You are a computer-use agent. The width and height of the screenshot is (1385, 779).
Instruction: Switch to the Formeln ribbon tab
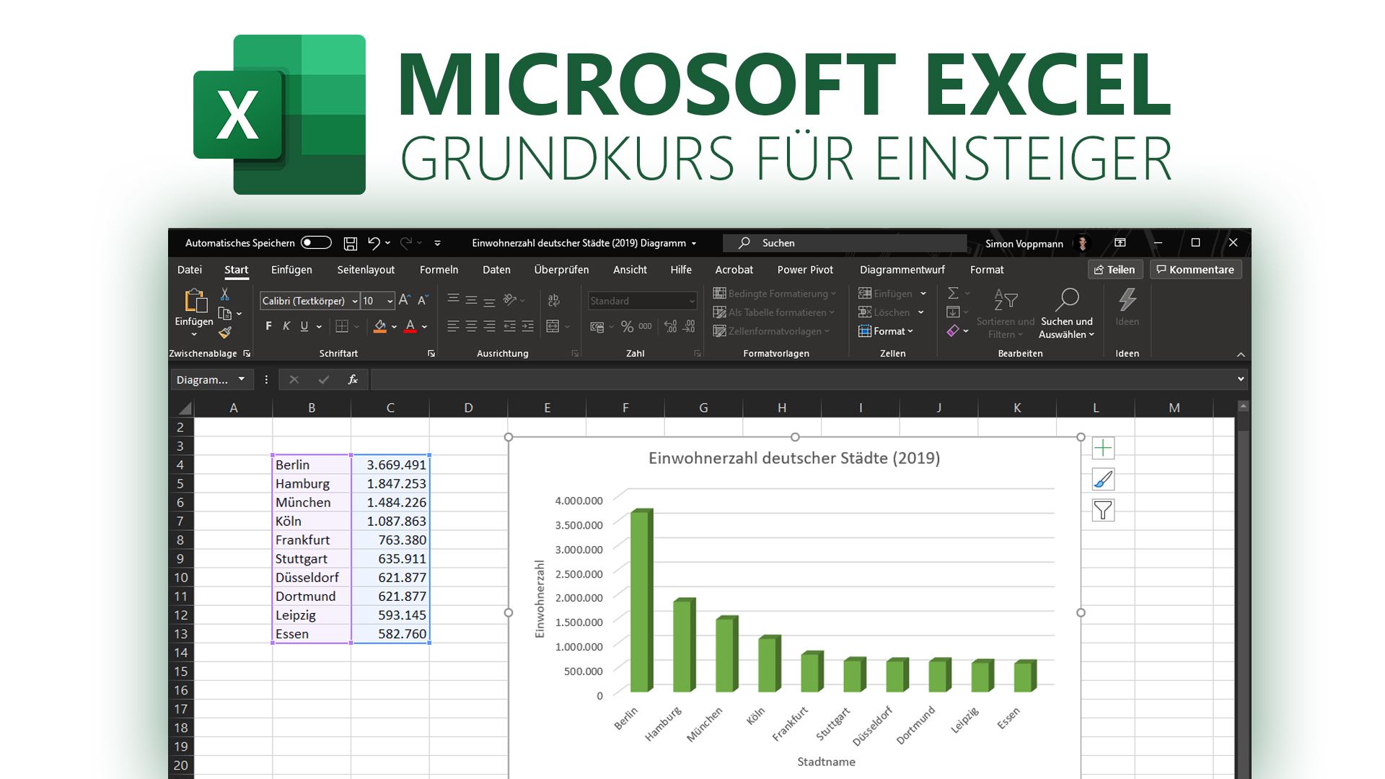pos(439,270)
